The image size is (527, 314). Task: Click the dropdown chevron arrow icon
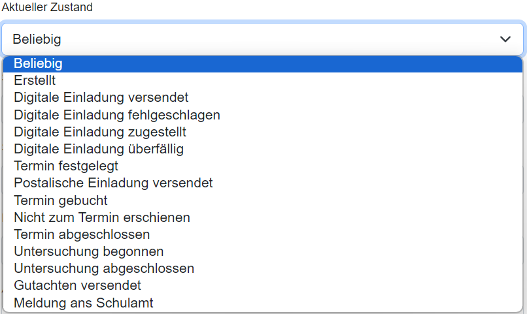(x=505, y=39)
